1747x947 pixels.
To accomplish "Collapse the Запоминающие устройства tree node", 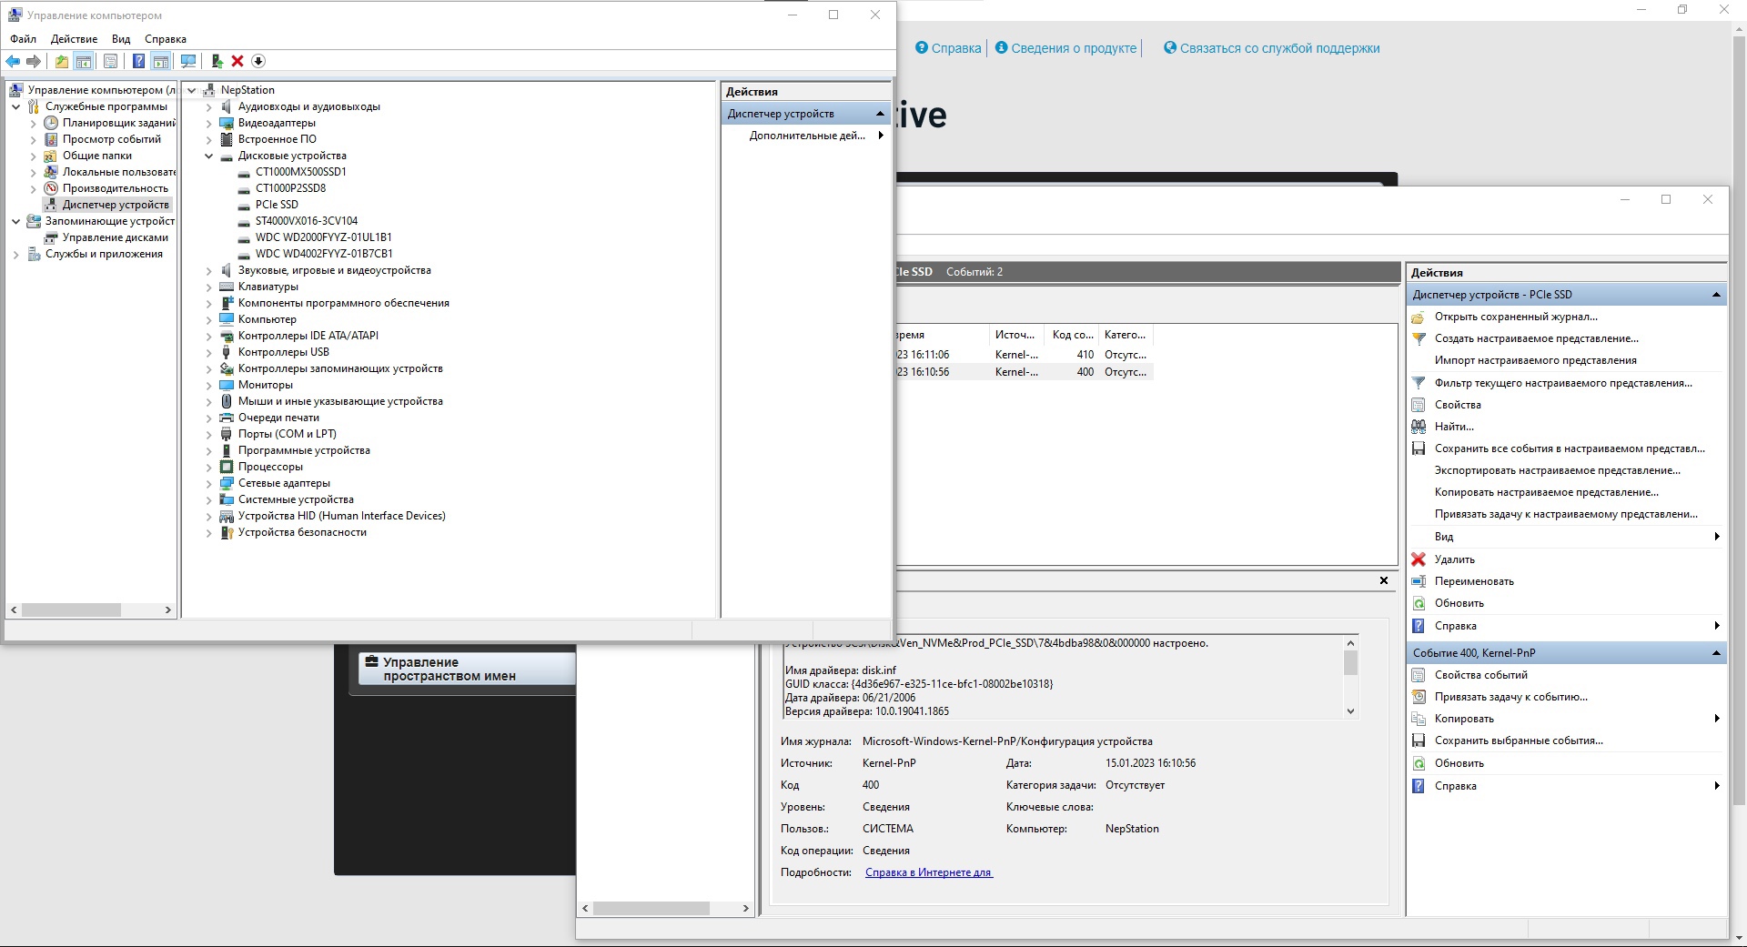I will 16,221.
